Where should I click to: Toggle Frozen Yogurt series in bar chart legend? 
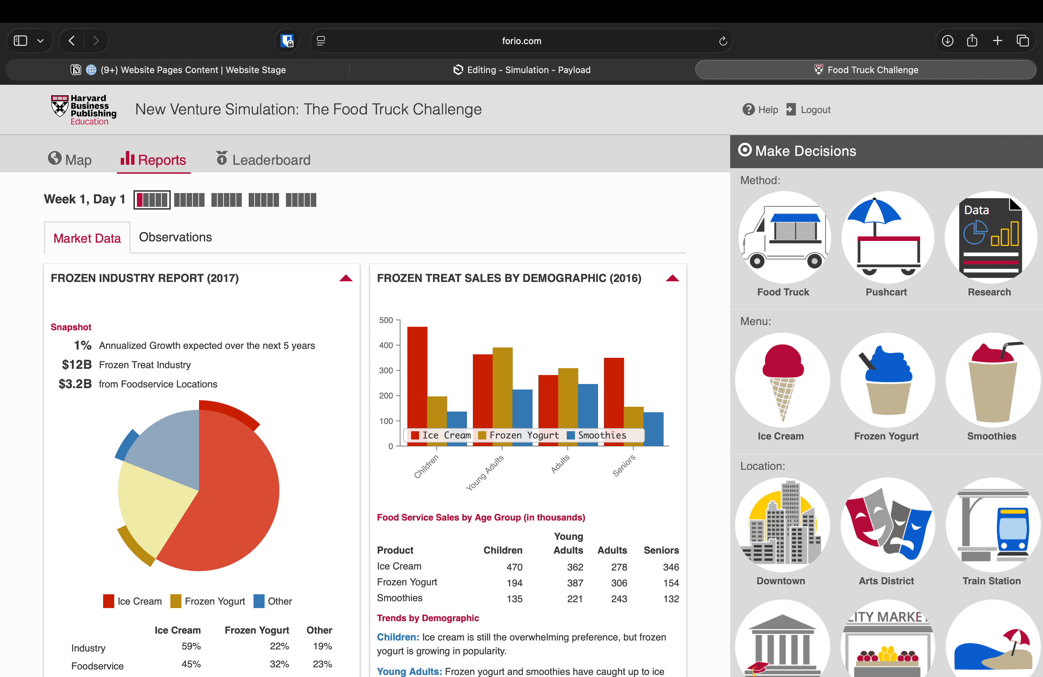coord(518,435)
